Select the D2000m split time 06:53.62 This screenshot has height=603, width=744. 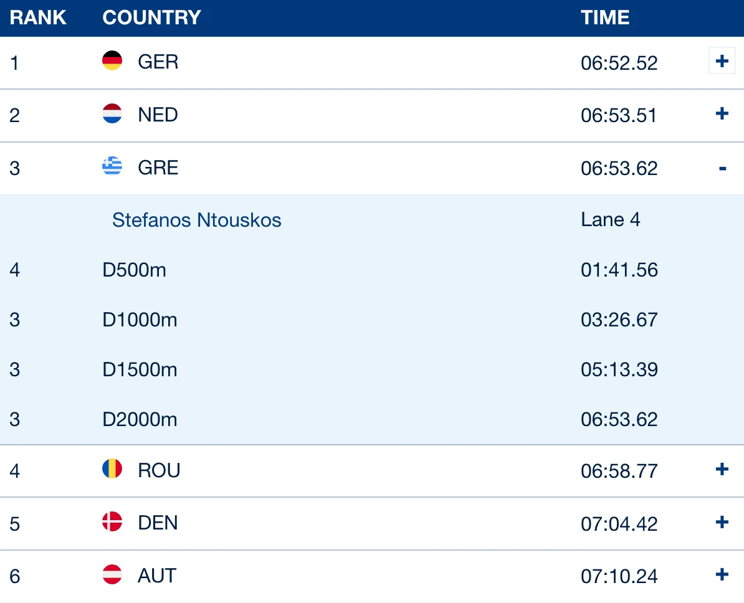(619, 419)
